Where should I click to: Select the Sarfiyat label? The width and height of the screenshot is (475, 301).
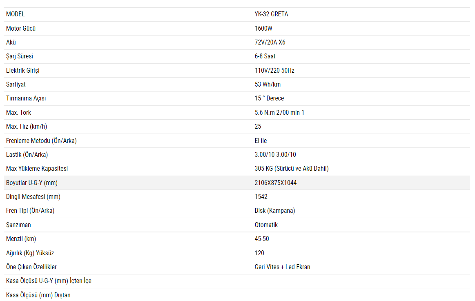pos(16,85)
